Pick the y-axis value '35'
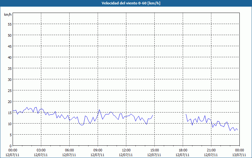This screenshot has height=158, width=252. pyautogui.click(x=10, y=69)
